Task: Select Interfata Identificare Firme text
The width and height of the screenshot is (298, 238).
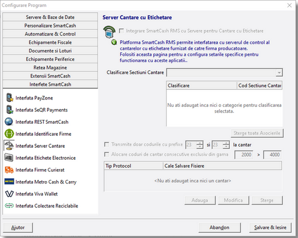Action: [44, 134]
